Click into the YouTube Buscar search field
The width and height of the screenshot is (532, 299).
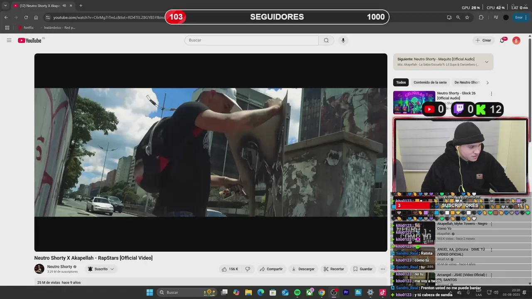pos(251,40)
